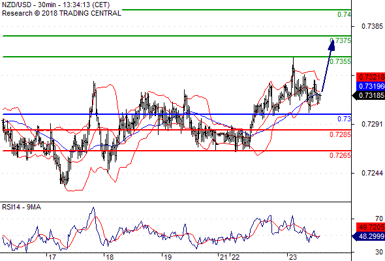
Task: Click the blue forecast arrow head
Action: coord(331,46)
